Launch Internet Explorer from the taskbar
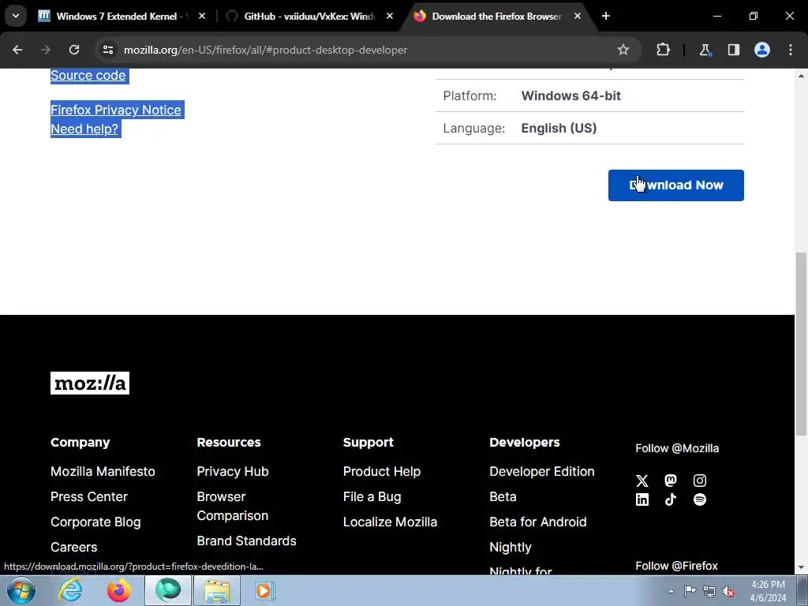This screenshot has height=606, width=808. coord(70,590)
